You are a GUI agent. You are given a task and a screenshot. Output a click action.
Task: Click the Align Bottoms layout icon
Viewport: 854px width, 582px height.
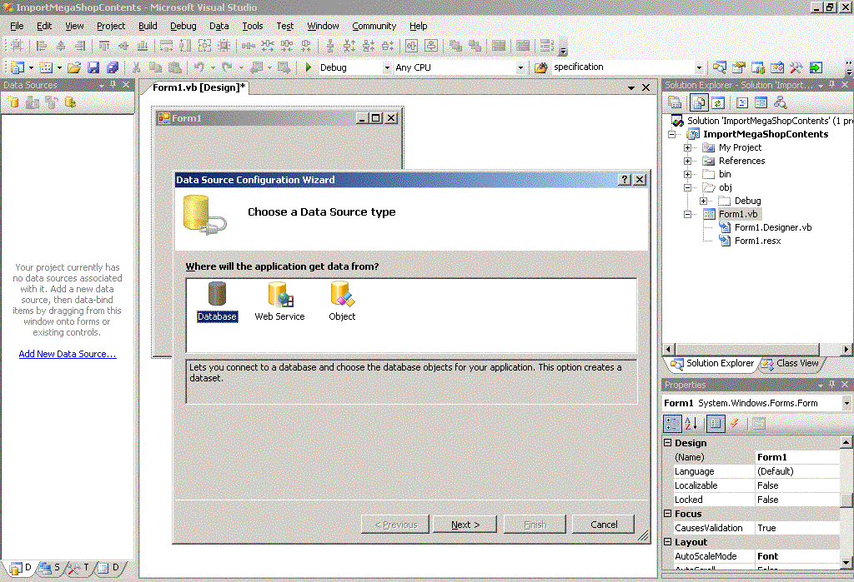tap(142, 47)
